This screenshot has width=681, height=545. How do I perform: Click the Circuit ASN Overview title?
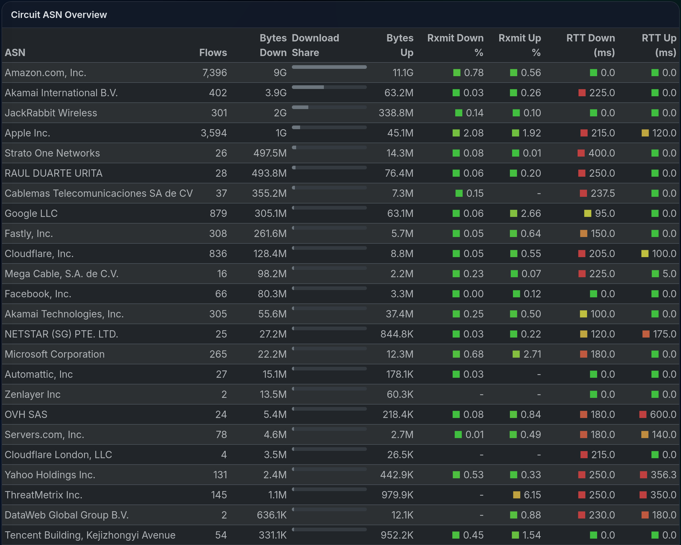tap(59, 15)
